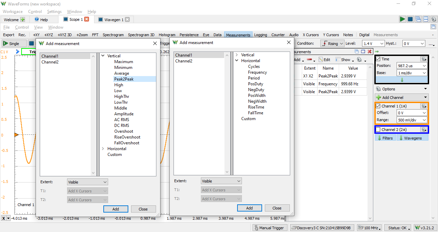
Task: Start acquisition with the green Run button
Action: pyautogui.click(x=402, y=19)
